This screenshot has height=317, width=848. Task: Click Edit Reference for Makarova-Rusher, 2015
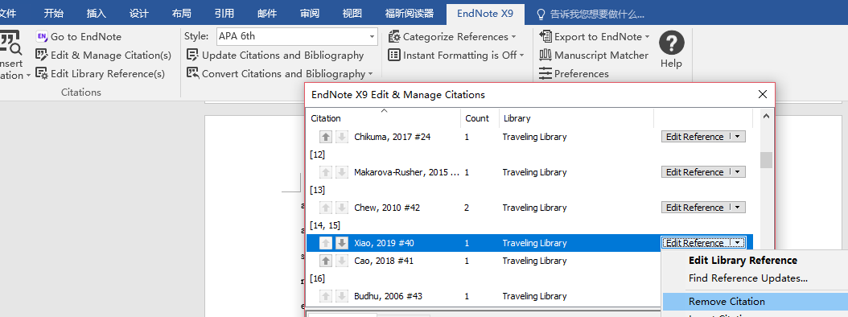(694, 172)
